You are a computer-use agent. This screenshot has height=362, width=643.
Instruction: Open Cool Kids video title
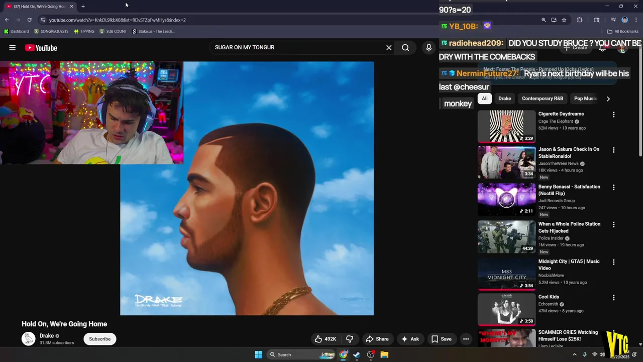click(x=549, y=297)
